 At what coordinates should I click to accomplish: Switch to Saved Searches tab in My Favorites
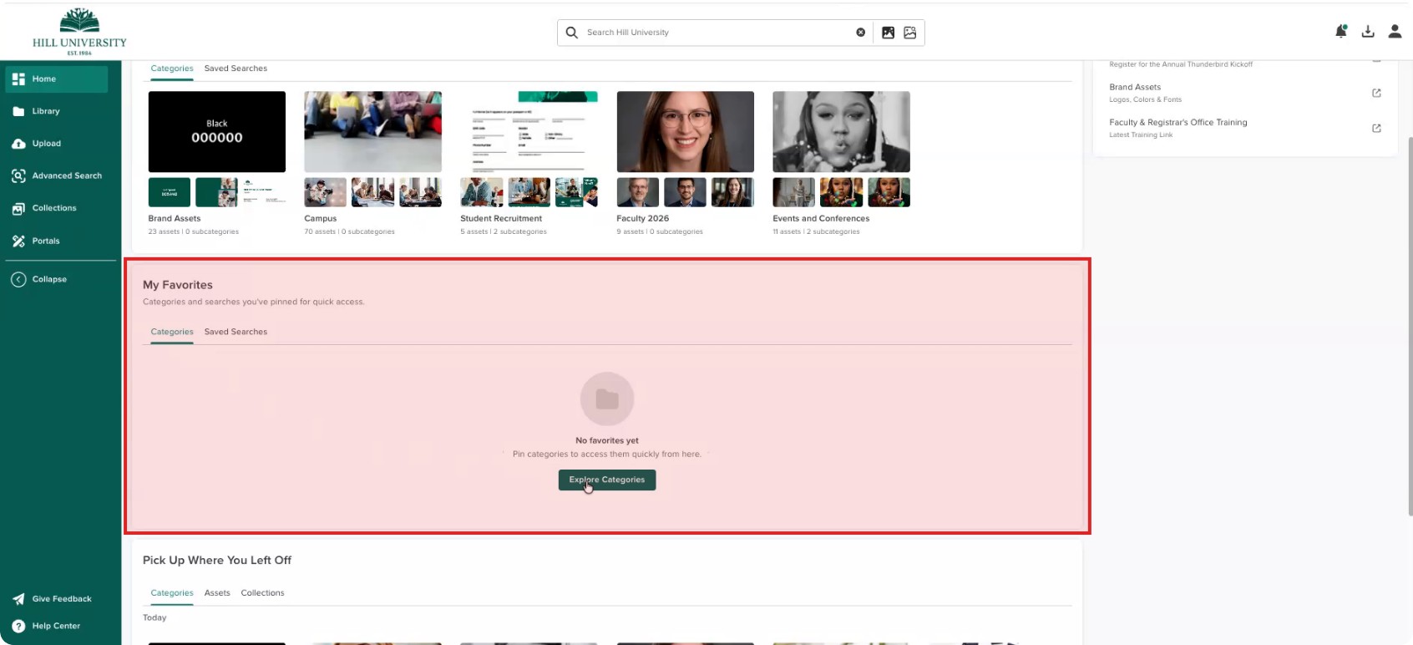[x=235, y=332]
